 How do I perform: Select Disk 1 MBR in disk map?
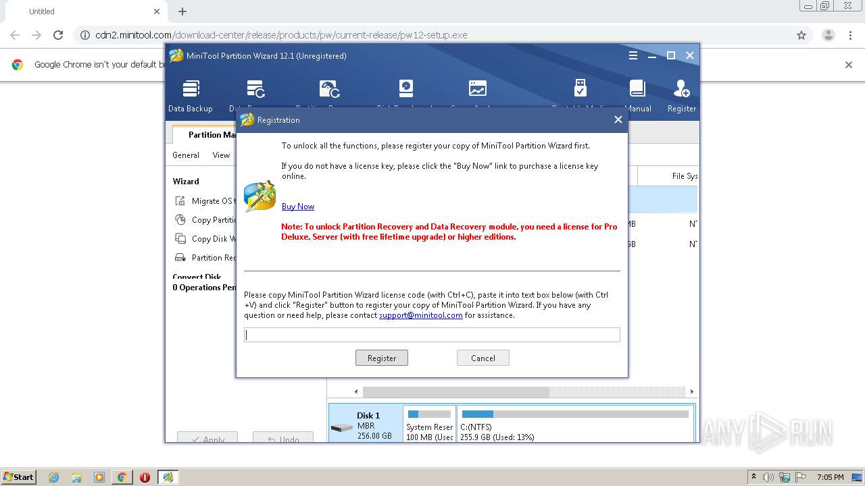click(x=365, y=424)
